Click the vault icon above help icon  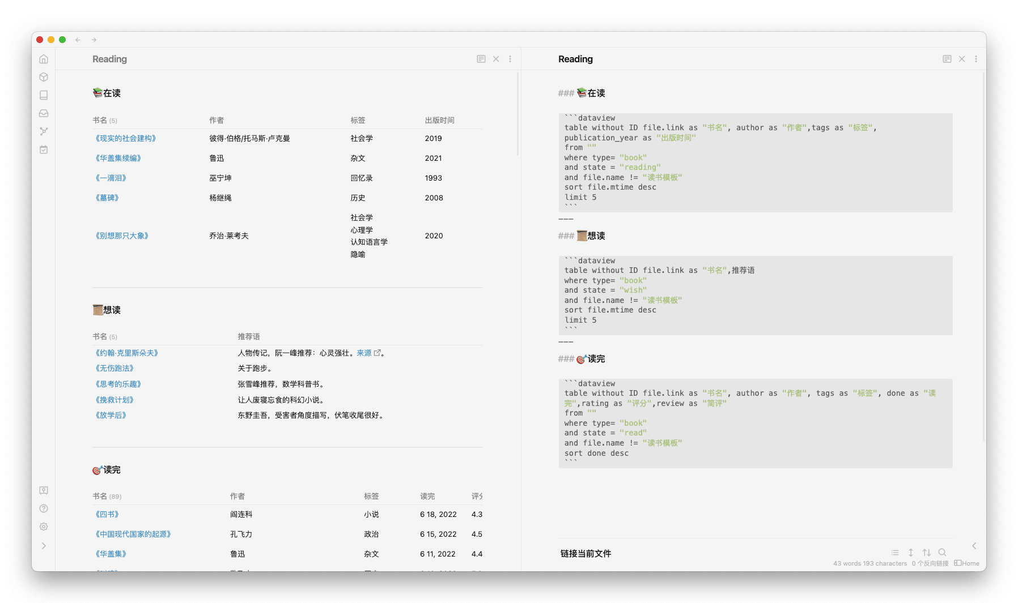pos(44,490)
